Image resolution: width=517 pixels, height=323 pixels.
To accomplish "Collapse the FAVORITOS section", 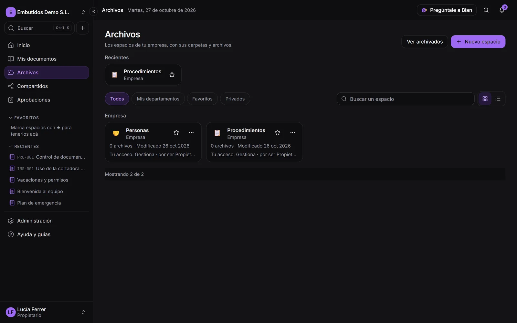I will (x=24, y=118).
